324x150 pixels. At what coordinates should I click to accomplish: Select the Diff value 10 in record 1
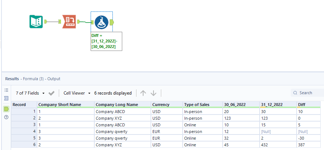308,112
